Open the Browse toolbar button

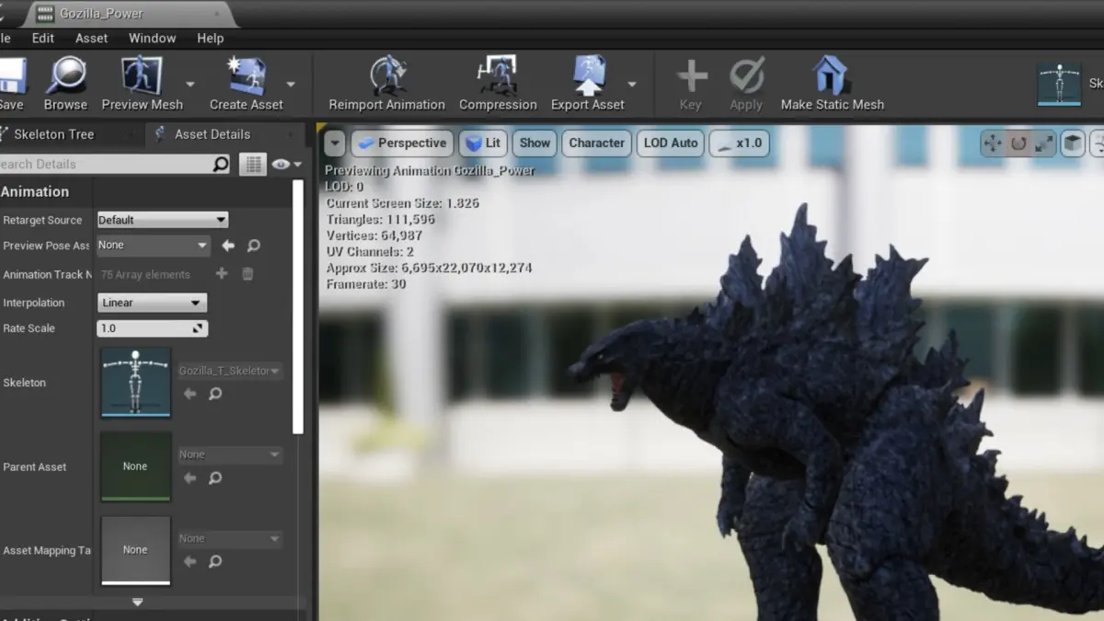pos(66,84)
